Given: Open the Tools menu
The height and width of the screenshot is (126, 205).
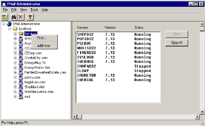Looking at the screenshot, I should (34, 10).
